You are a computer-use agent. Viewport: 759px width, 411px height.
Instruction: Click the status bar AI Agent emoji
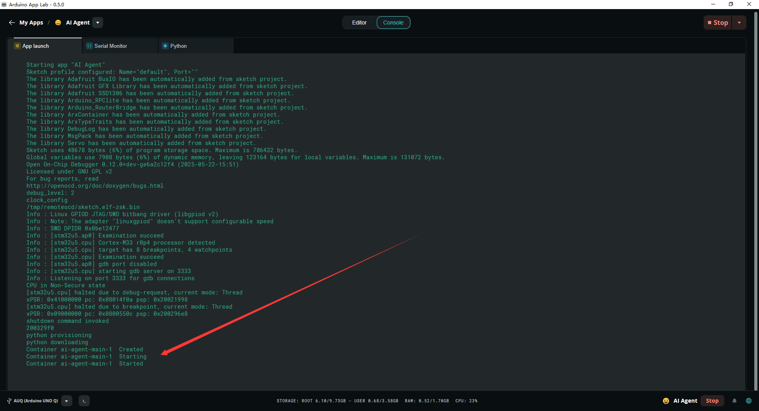pyautogui.click(x=666, y=401)
